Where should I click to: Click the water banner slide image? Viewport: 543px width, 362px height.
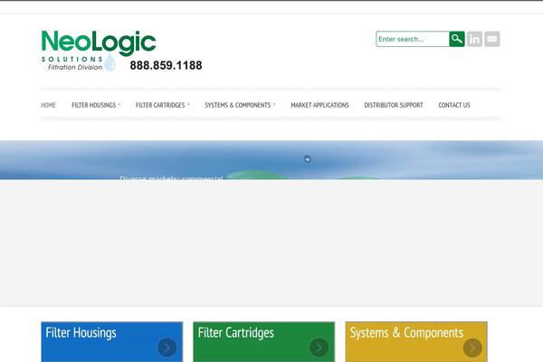click(x=271, y=160)
